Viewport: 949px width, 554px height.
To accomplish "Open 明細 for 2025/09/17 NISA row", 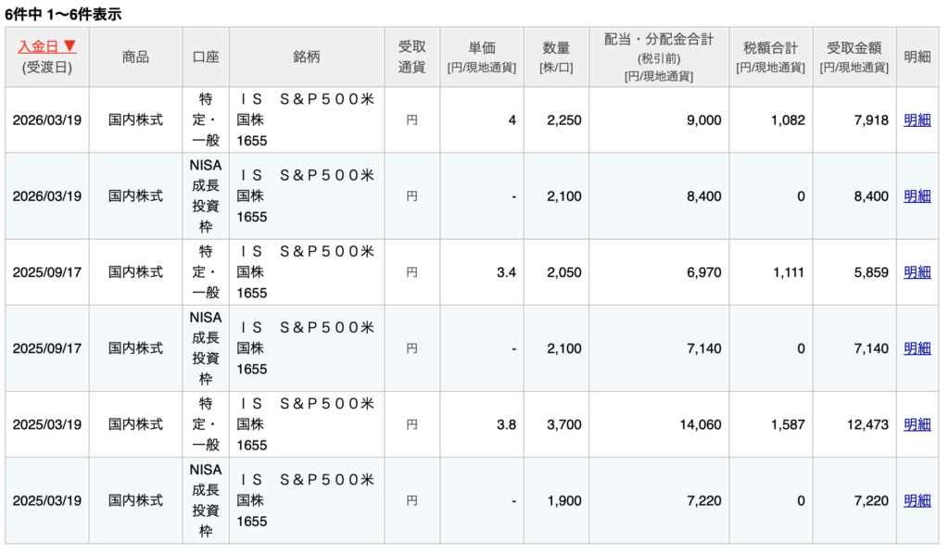I will 917,349.
